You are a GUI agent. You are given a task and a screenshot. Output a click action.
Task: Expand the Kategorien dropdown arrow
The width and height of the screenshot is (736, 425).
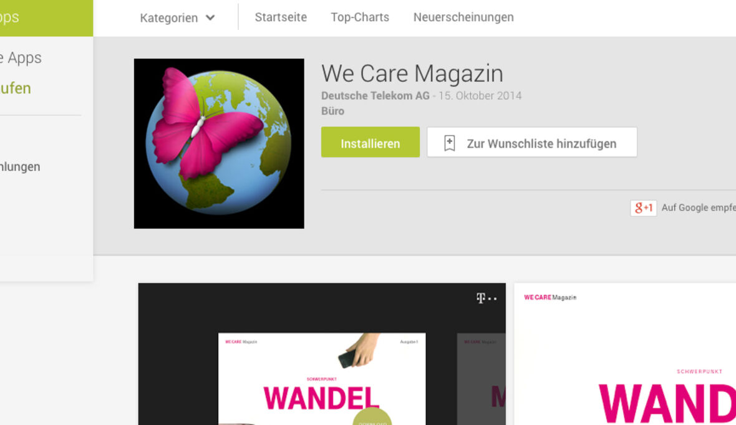pyautogui.click(x=210, y=18)
